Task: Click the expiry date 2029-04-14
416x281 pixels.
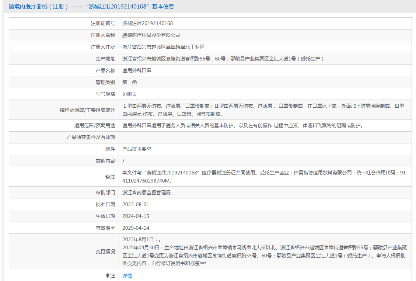Action: tap(136, 228)
